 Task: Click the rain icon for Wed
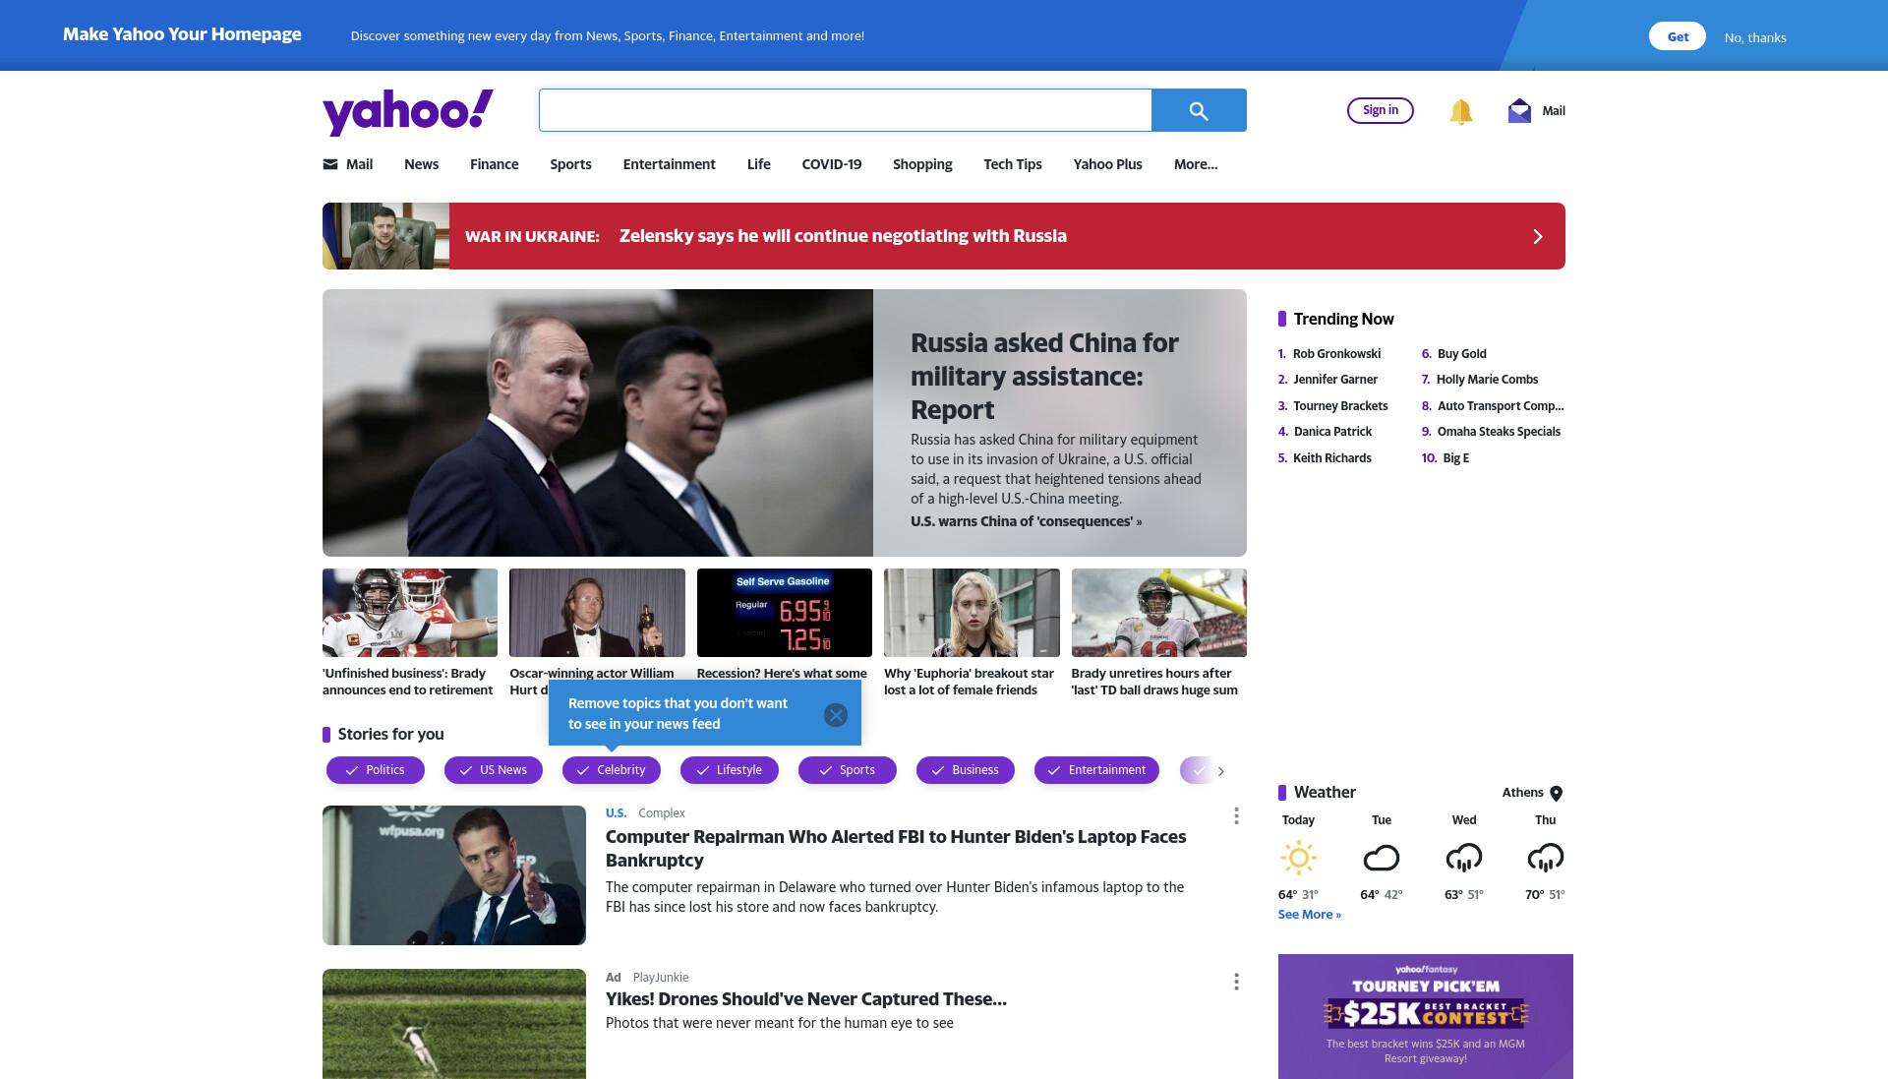pyautogui.click(x=1463, y=858)
